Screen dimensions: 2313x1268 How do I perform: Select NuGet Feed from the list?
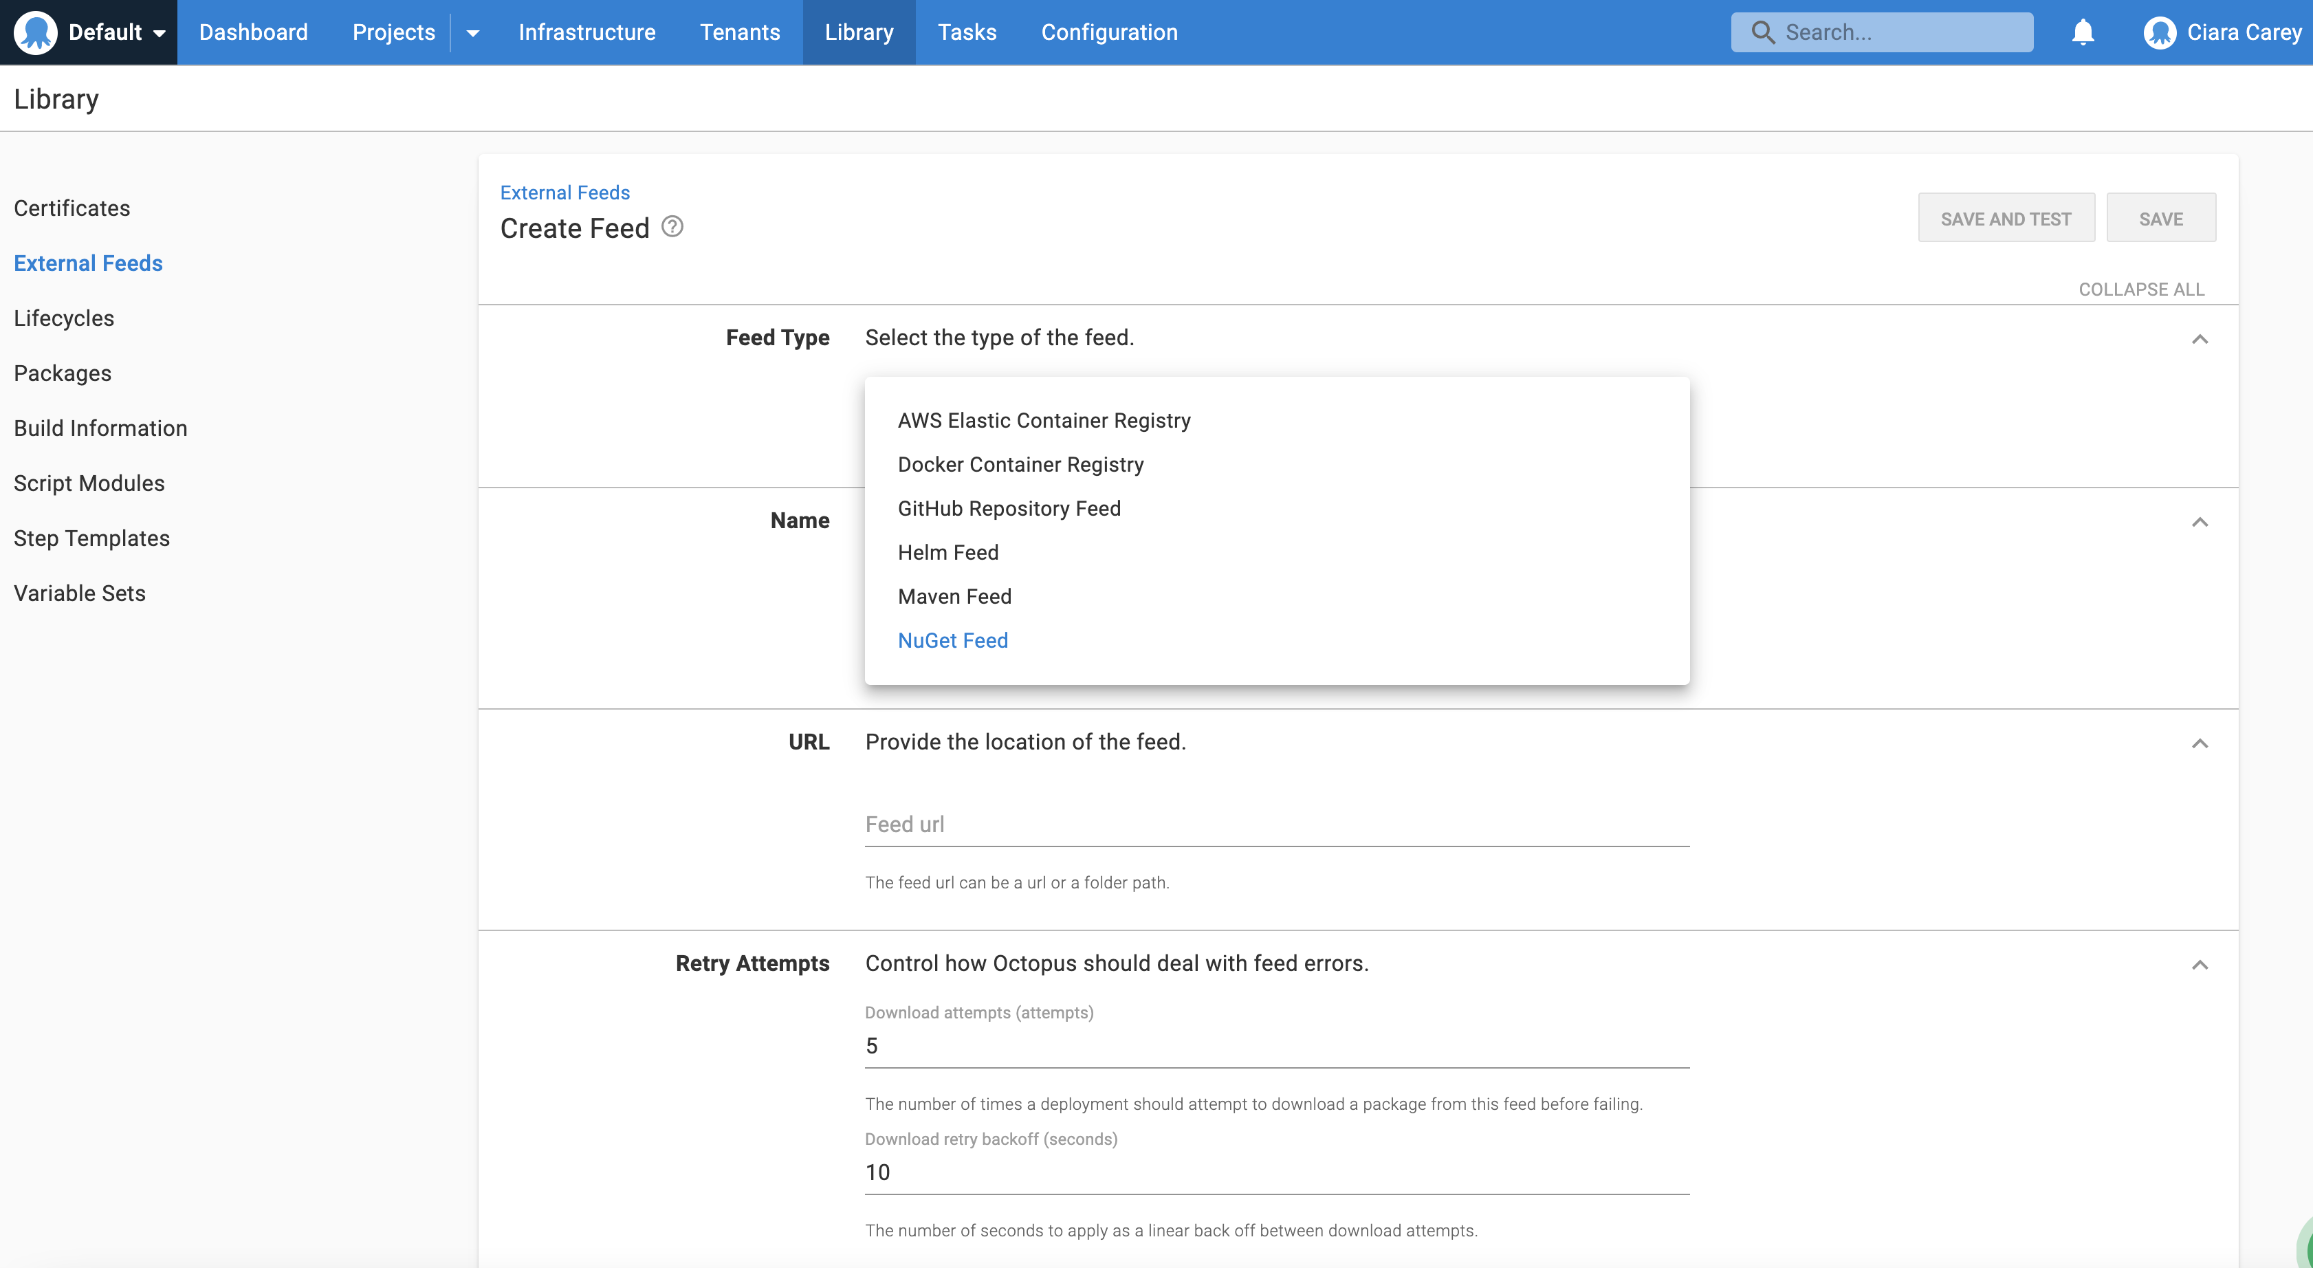[x=953, y=640]
